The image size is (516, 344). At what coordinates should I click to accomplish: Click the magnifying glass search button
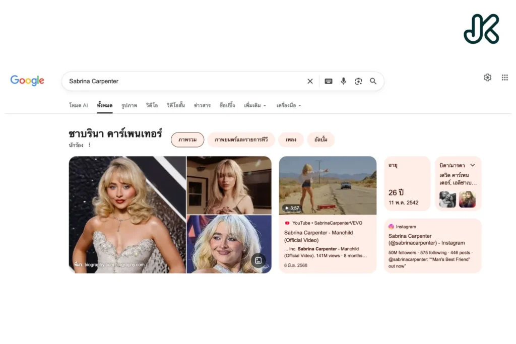click(x=373, y=81)
